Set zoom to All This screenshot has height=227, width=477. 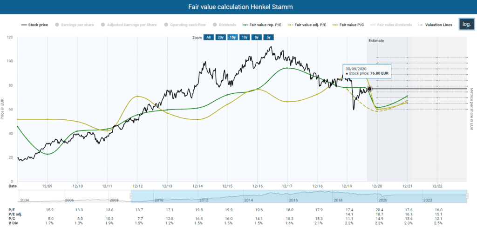[208, 37]
